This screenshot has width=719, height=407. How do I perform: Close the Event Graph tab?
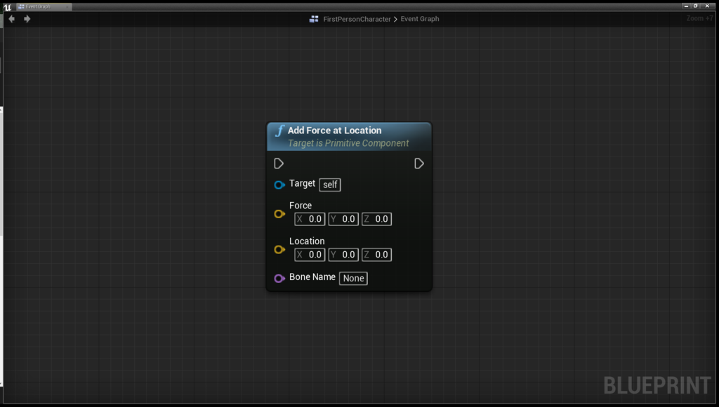click(67, 6)
